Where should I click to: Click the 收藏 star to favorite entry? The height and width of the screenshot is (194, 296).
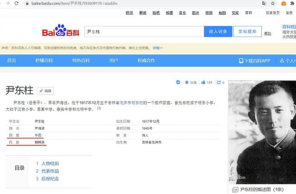pyautogui.click(x=191, y=82)
